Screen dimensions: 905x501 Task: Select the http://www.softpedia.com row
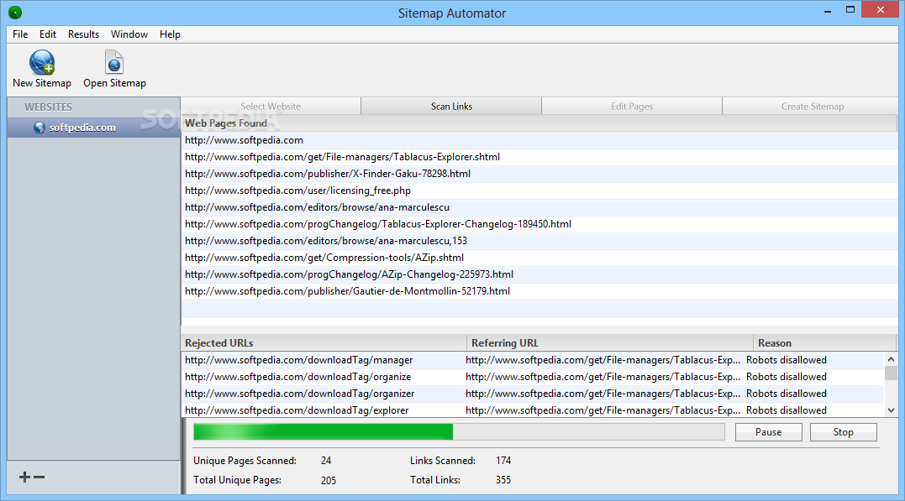(539, 140)
